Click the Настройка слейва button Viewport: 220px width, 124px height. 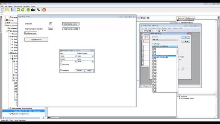(x=71, y=29)
